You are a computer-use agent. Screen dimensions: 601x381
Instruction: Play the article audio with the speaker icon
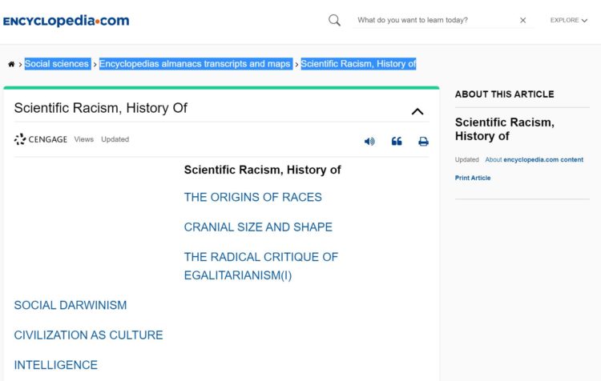pyautogui.click(x=369, y=142)
